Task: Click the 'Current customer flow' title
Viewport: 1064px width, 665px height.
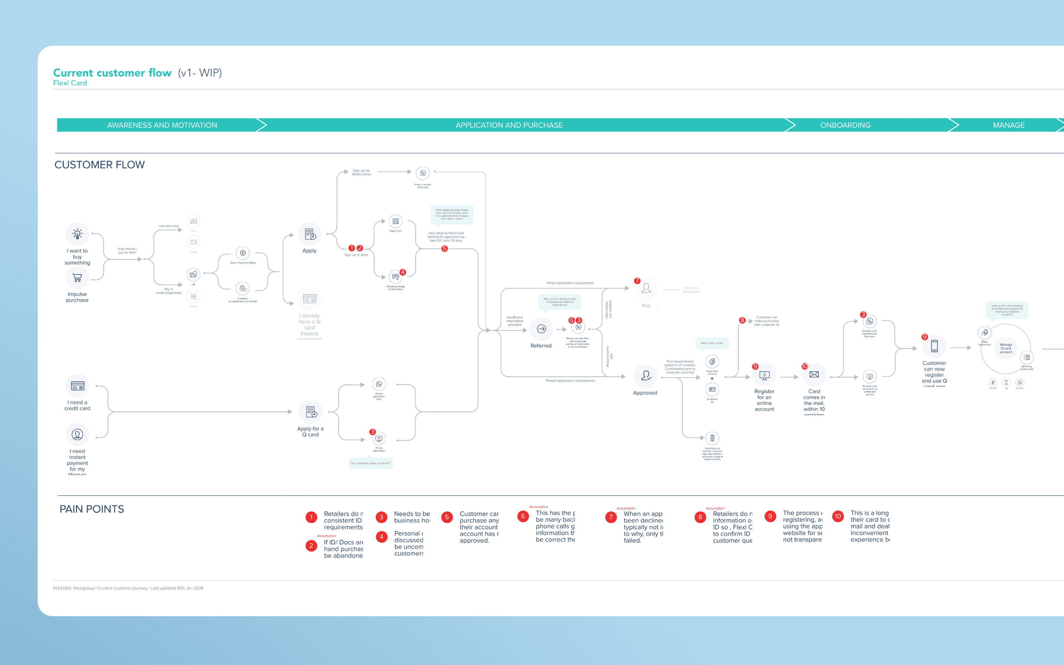Action: point(112,72)
